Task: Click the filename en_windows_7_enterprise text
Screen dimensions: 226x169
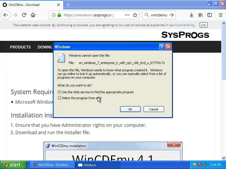Action: tap(122, 63)
